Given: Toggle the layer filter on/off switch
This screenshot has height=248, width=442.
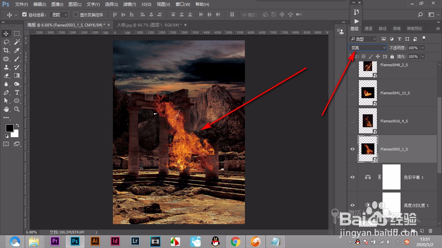Looking at the screenshot, I should click(424, 39).
